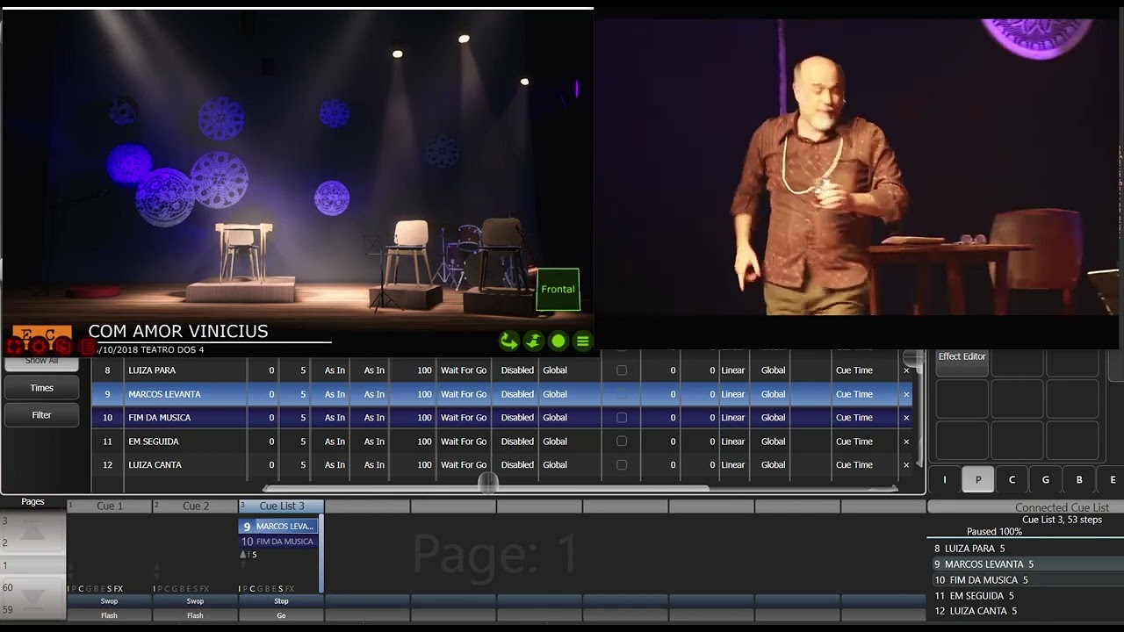Click the Cue List 3 fader level bar
Screen dimensions: 1124x632
point(321,554)
